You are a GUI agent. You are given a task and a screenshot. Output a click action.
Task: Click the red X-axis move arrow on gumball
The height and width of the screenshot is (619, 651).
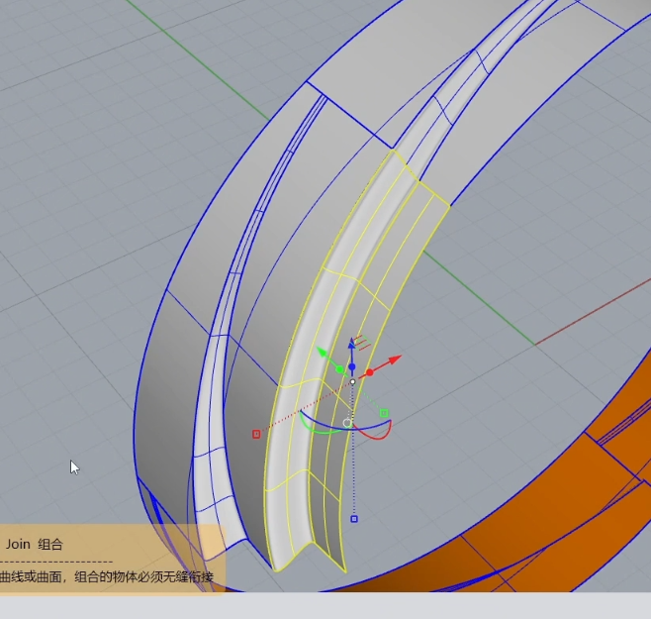point(394,359)
